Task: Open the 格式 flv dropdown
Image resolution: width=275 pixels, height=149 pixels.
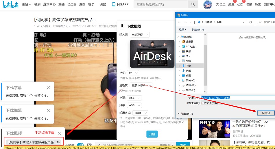Action: (133, 72)
